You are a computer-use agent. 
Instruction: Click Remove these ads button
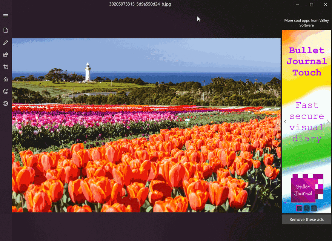pyautogui.click(x=306, y=220)
